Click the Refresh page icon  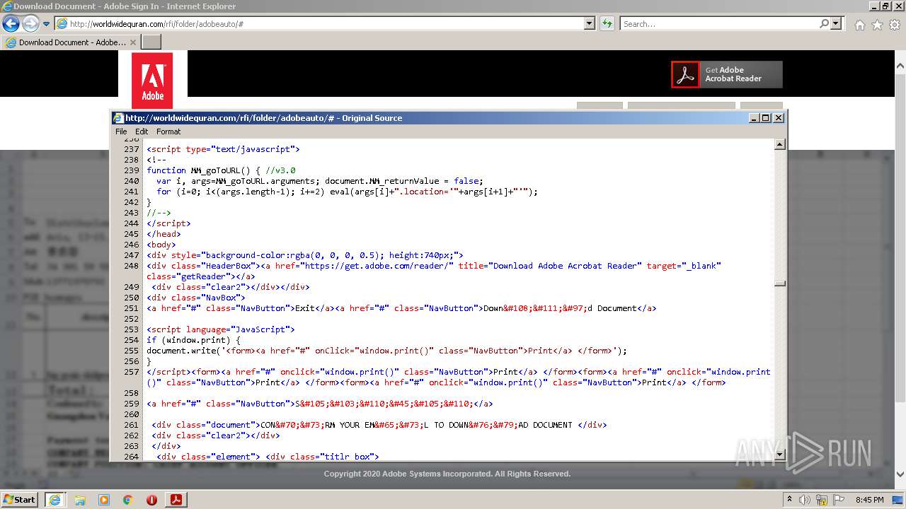click(607, 23)
